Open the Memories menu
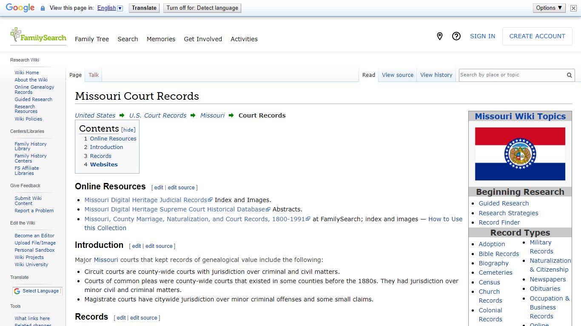 pos(161,39)
